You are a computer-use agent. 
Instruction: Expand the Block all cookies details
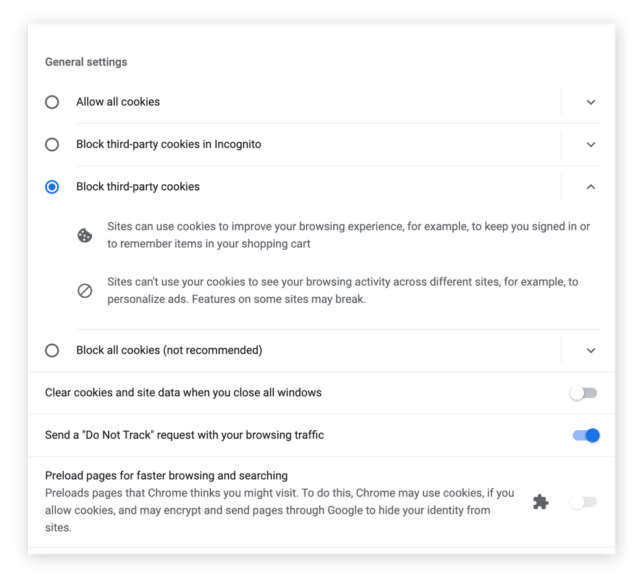(x=591, y=350)
